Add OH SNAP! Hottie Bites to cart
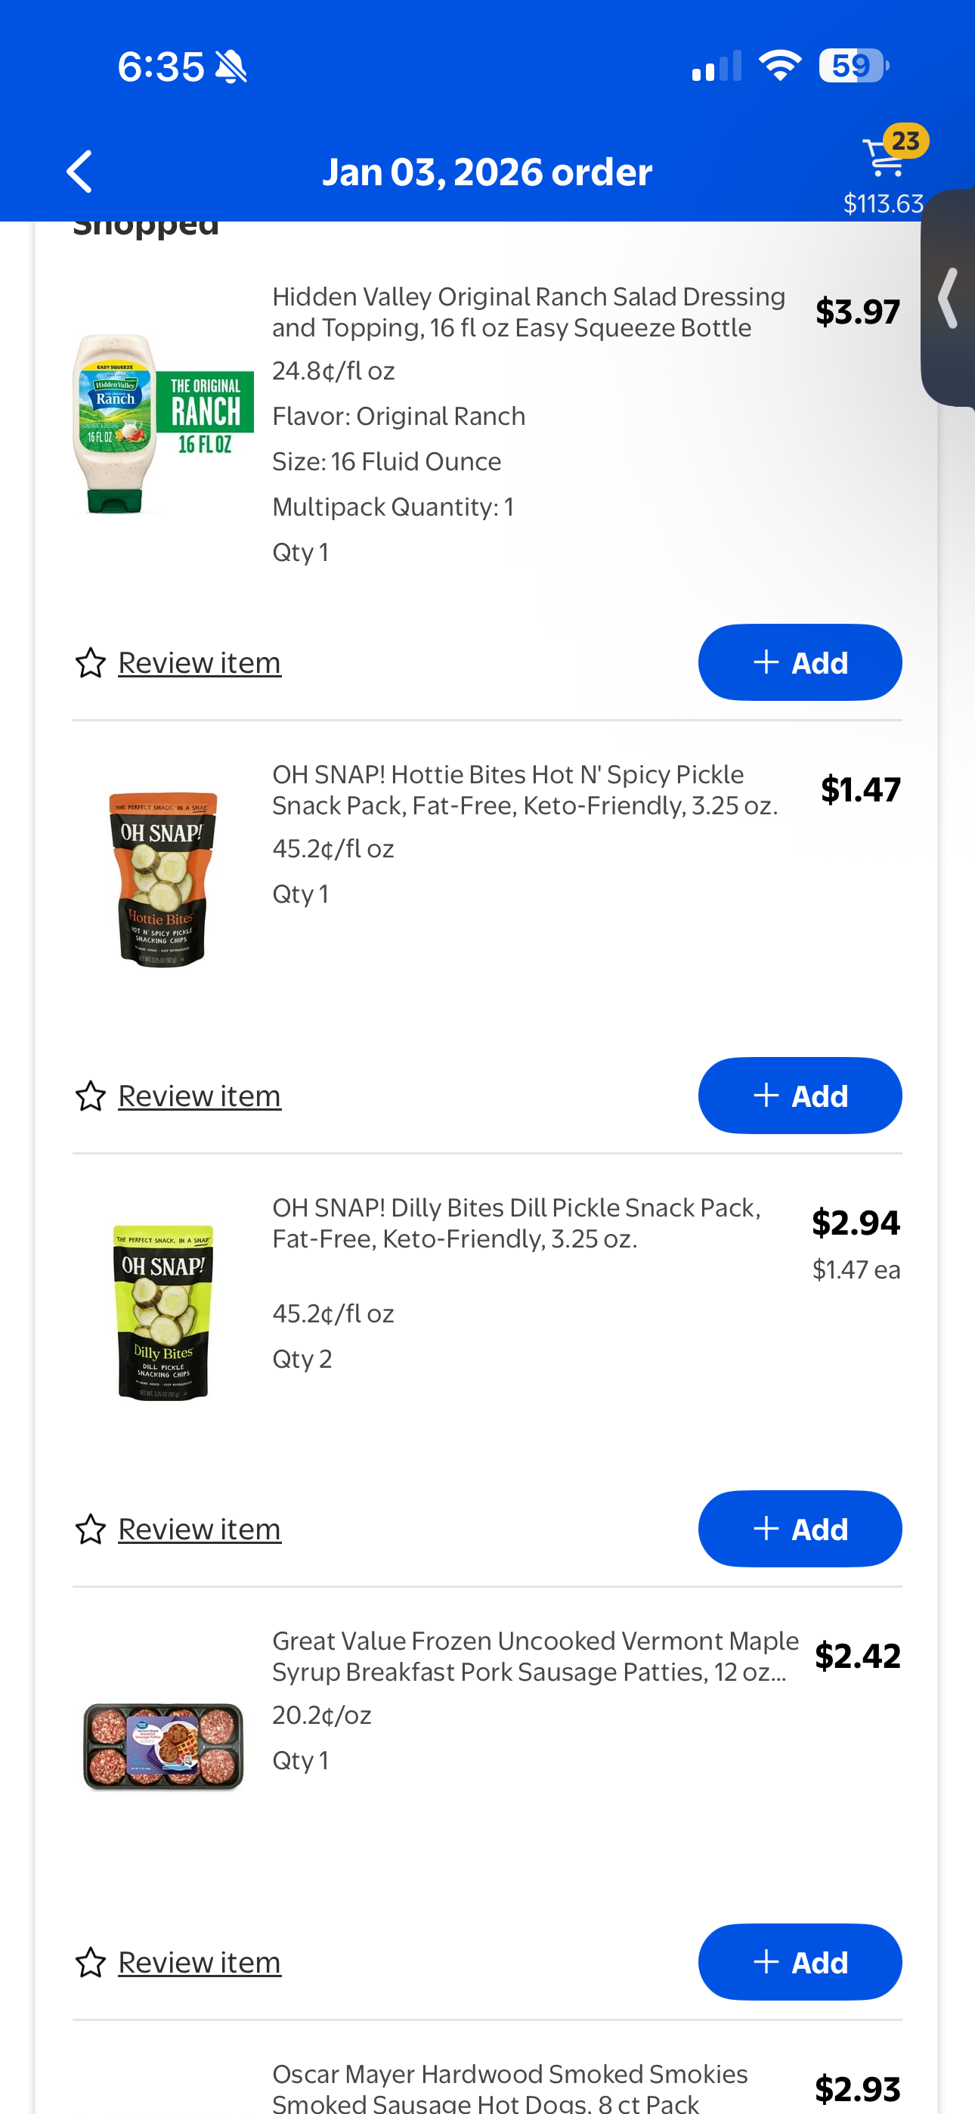Viewport: 975px width, 2114px height. [x=800, y=1096]
